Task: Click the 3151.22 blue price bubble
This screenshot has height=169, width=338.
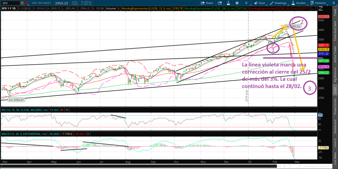Action: coord(323,54)
